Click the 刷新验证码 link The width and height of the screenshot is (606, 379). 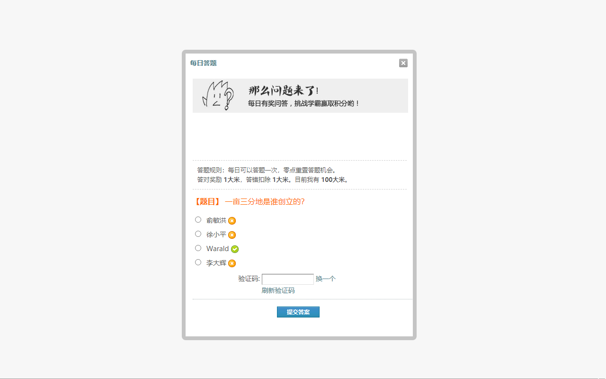coord(277,290)
